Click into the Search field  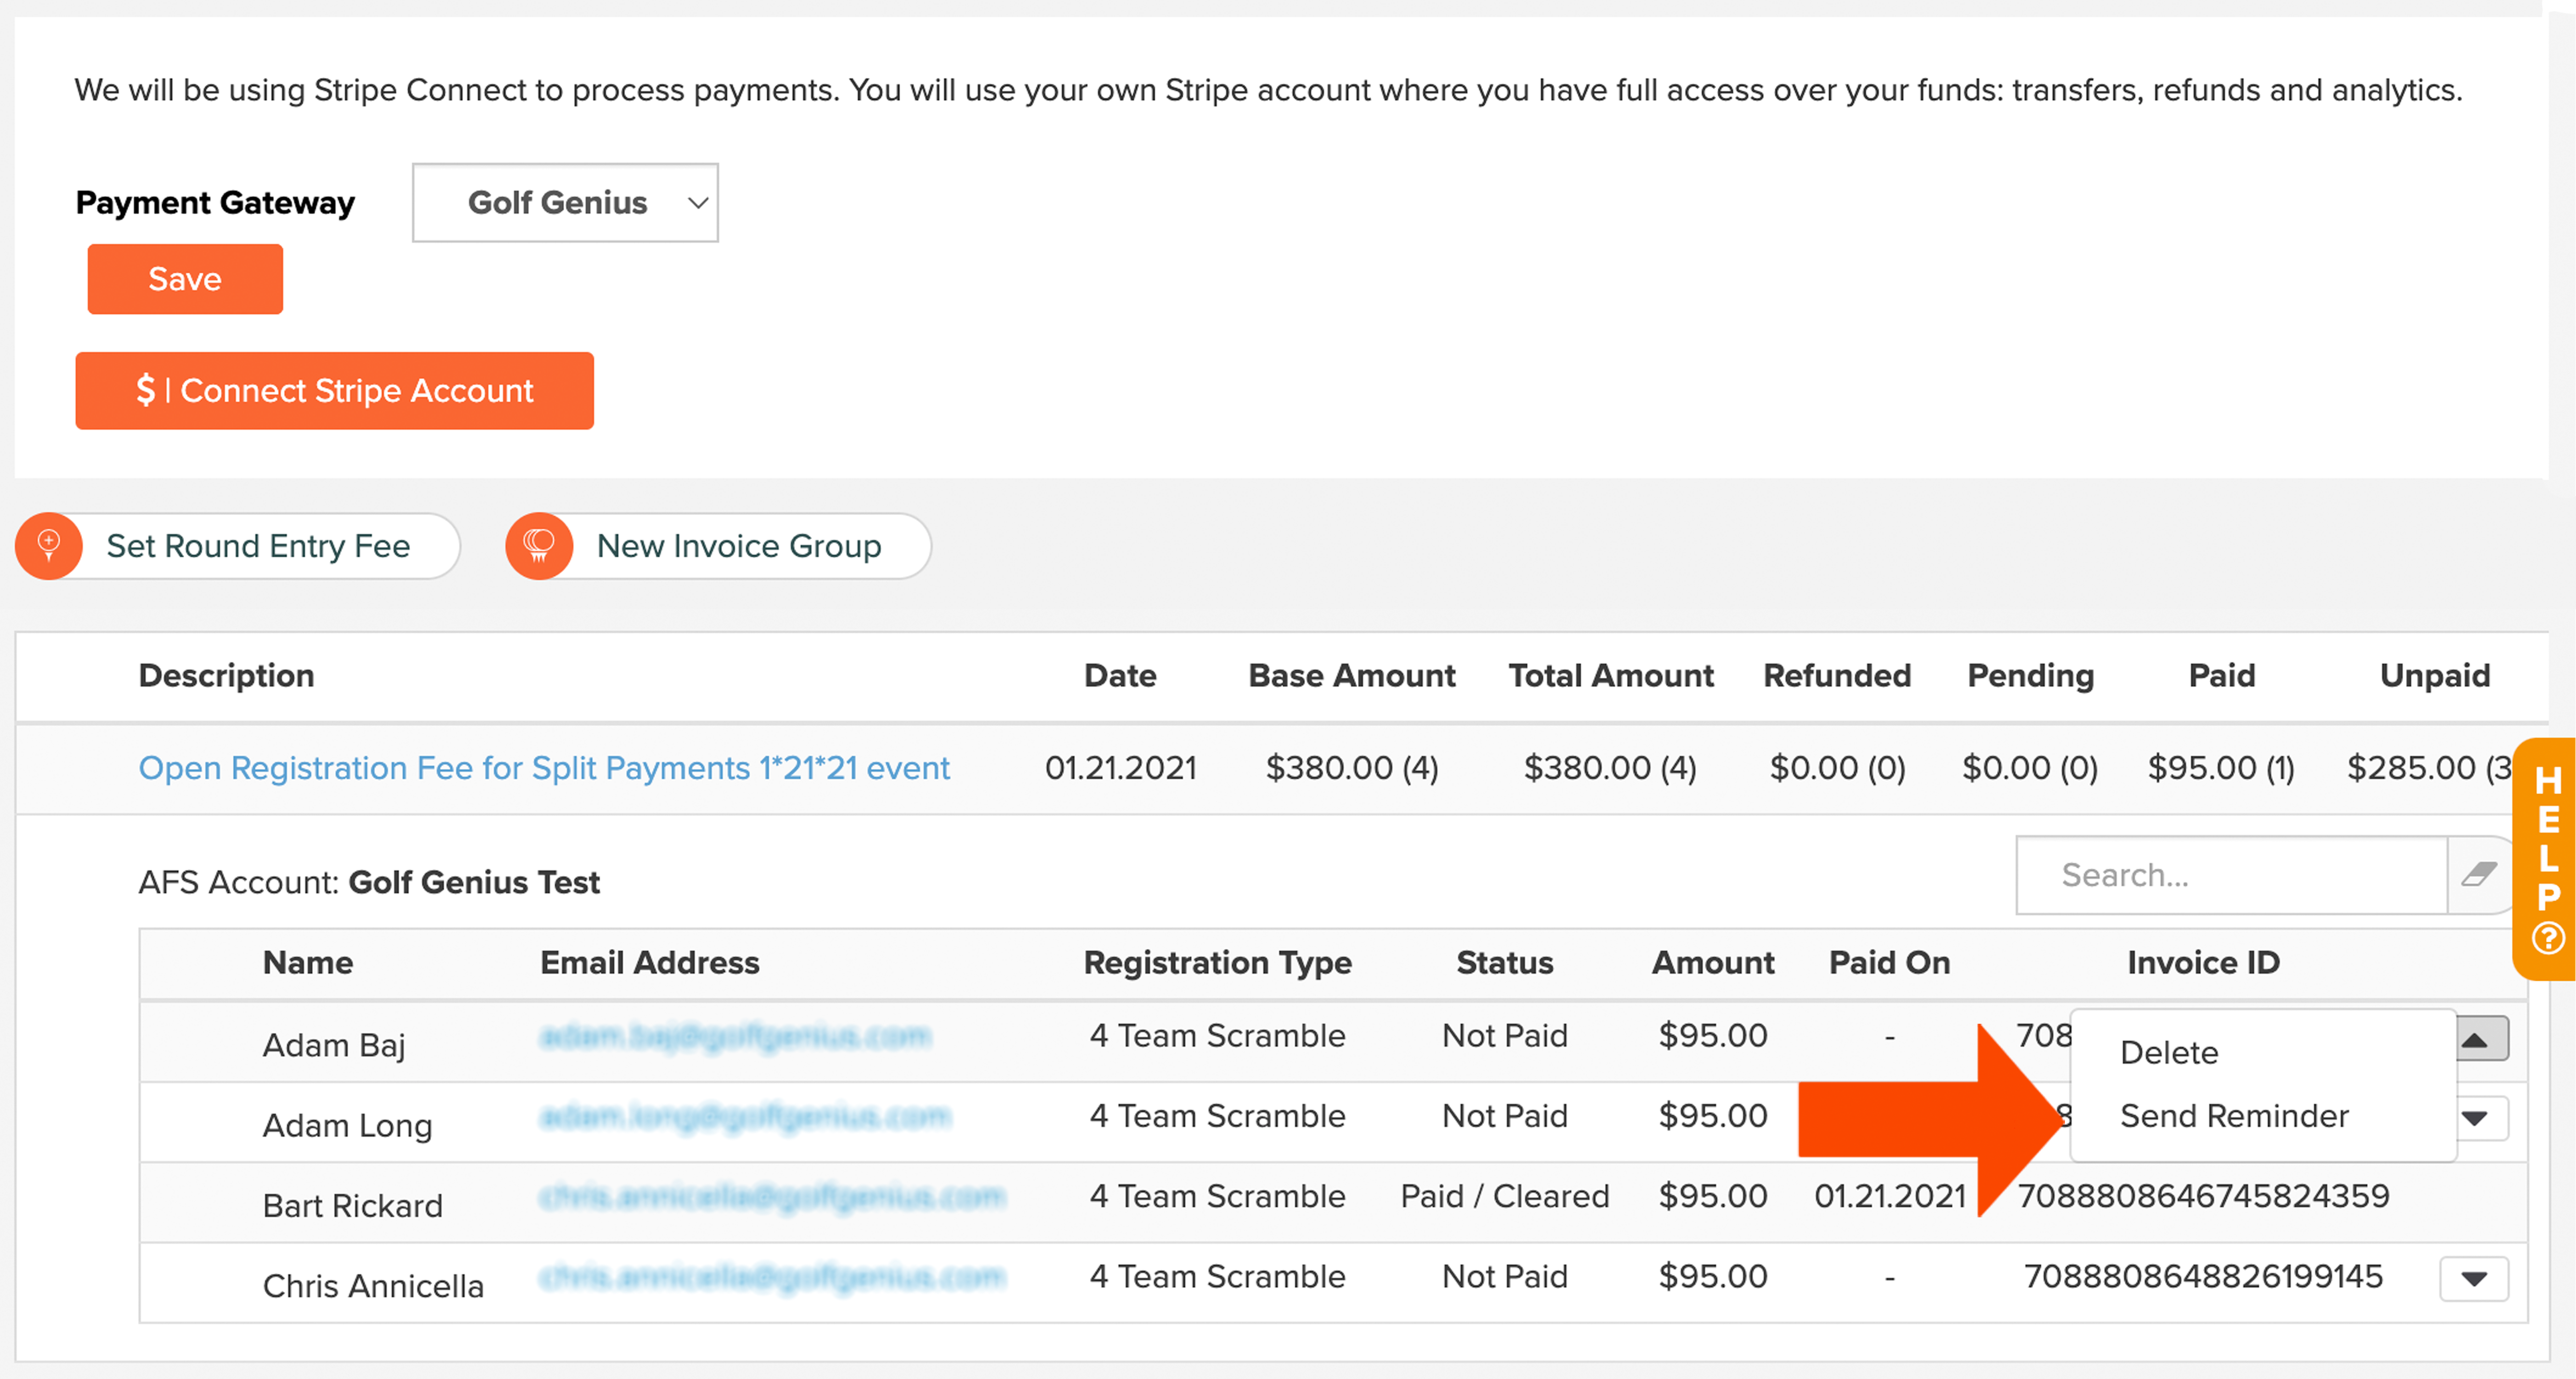[x=2231, y=876]
